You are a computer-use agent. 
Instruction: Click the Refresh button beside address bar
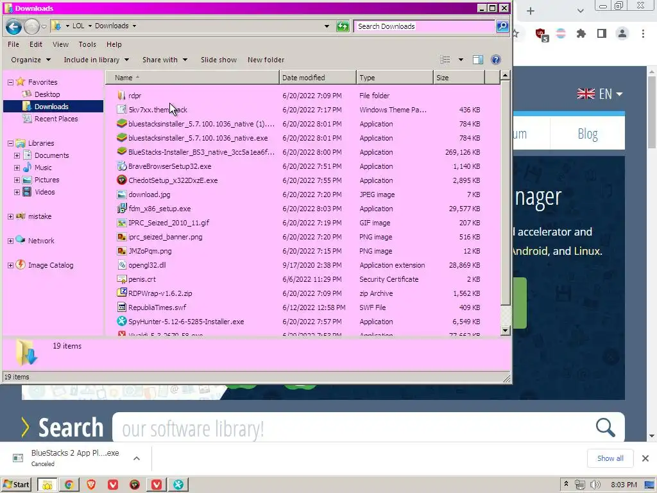tap(343, 26)
